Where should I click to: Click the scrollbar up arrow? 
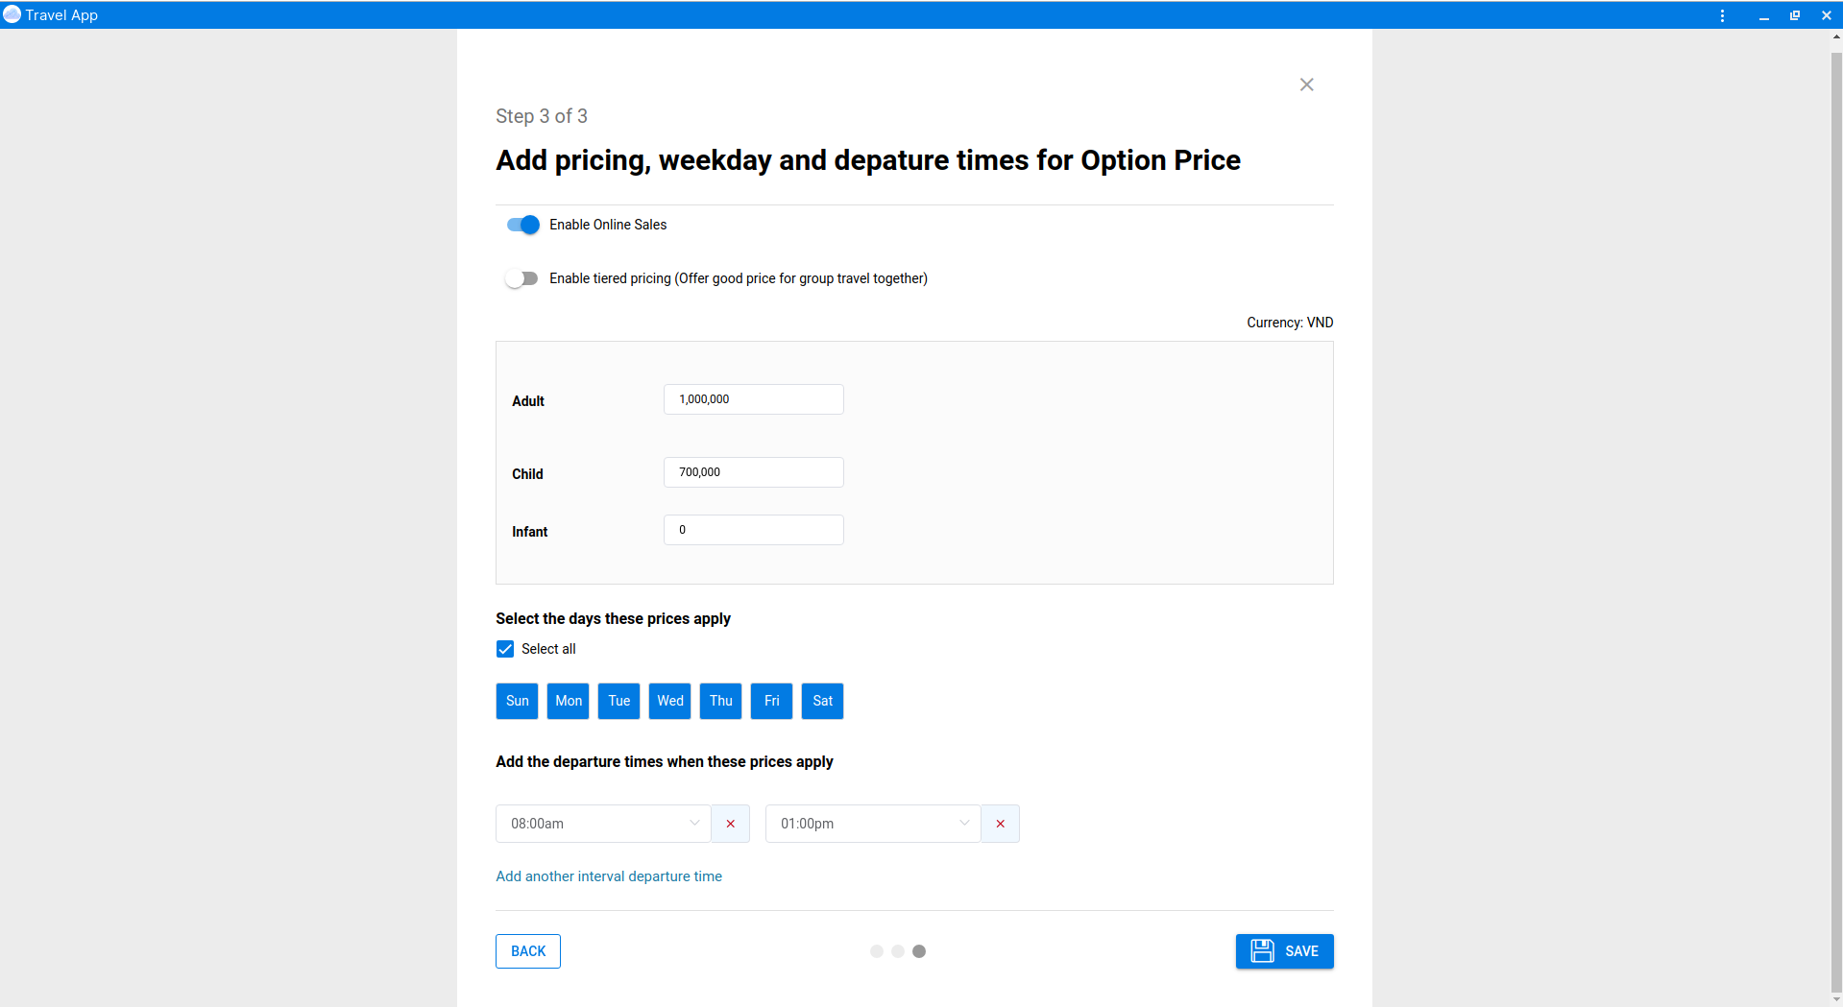point(1834,37)
